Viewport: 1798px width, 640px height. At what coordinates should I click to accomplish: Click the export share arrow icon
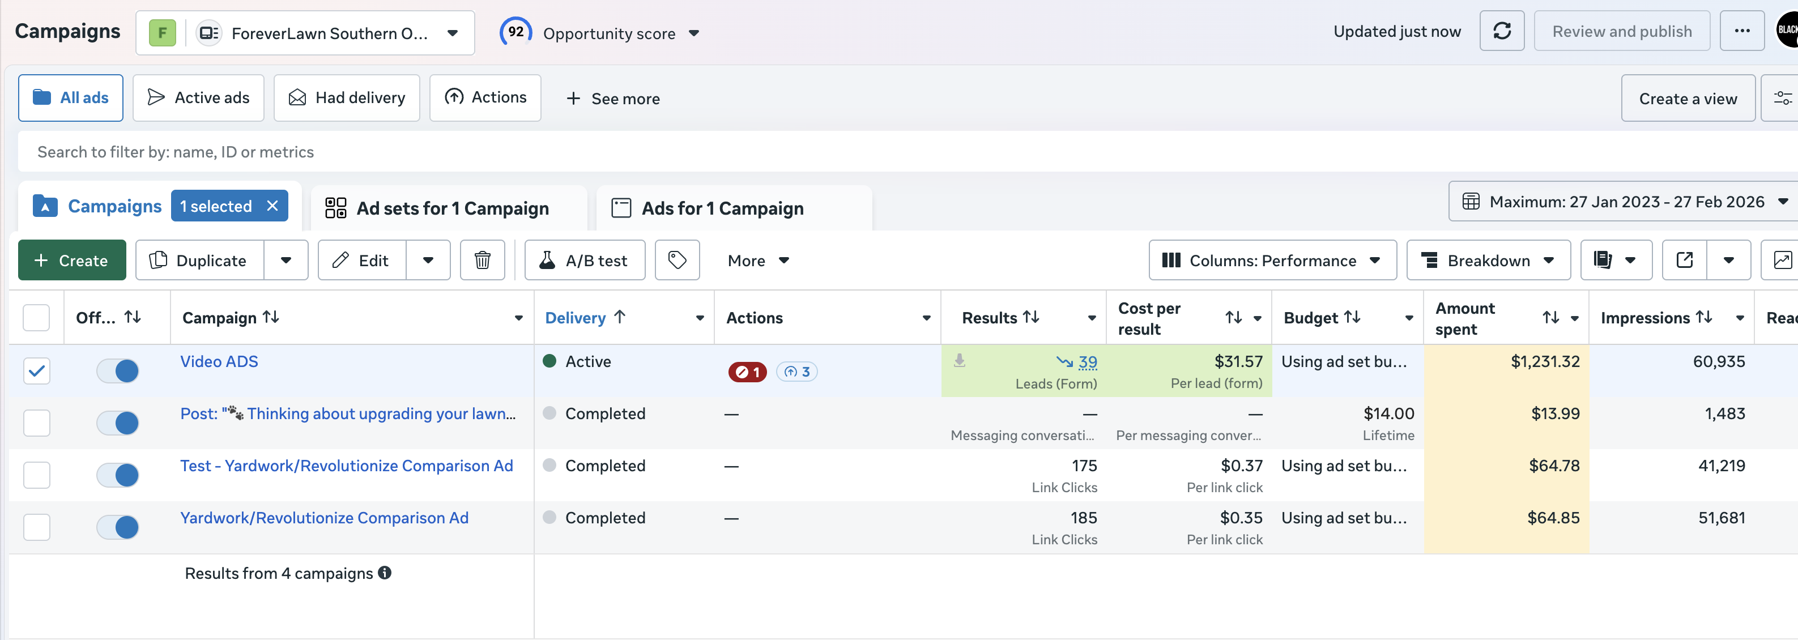1684,261
